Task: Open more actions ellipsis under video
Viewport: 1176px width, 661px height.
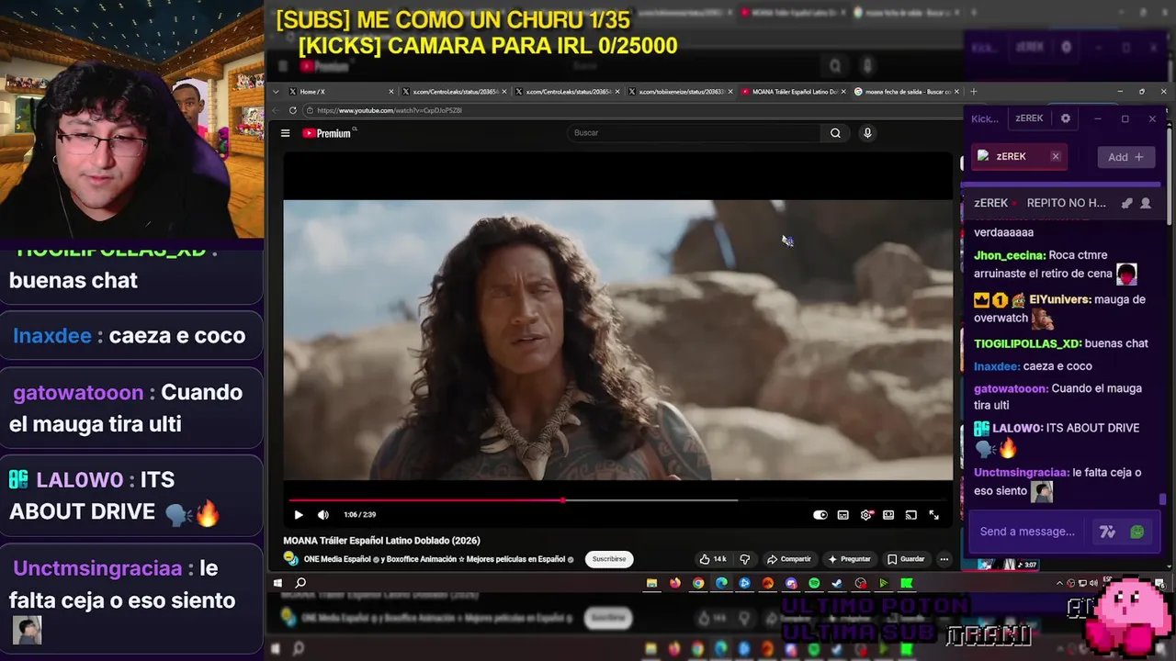Action: [x=944, y=559]
